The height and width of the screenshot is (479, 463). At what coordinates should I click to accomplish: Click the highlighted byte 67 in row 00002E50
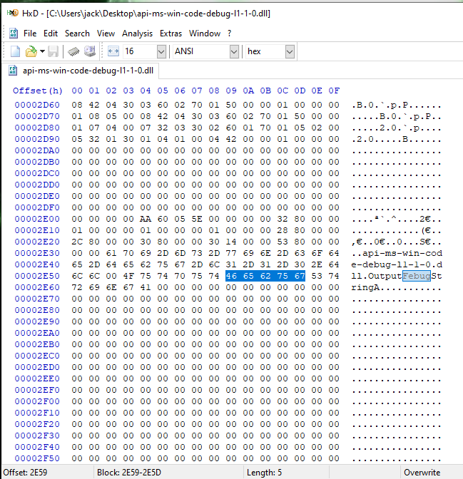point(300,276)
